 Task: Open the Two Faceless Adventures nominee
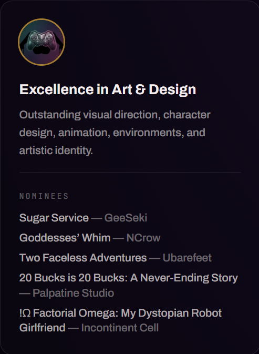pyautogui.click(x=83, y=258)
